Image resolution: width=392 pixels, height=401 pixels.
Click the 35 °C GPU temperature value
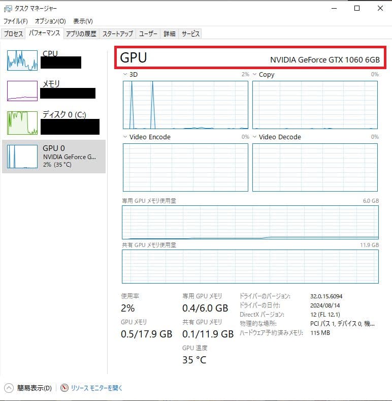(194, 360)
